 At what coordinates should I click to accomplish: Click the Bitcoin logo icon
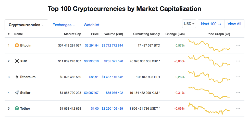[17, 46]
